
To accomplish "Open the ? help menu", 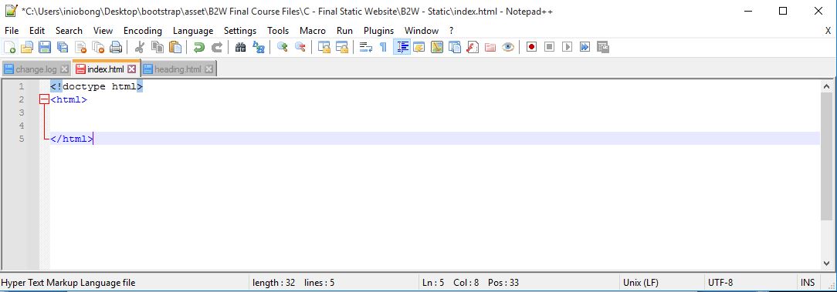I will point(451,31).
